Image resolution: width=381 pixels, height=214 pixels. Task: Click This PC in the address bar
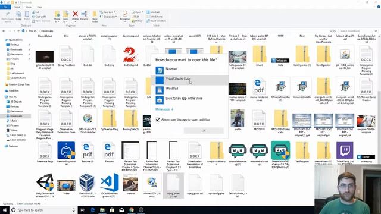[x=33, y=31]
